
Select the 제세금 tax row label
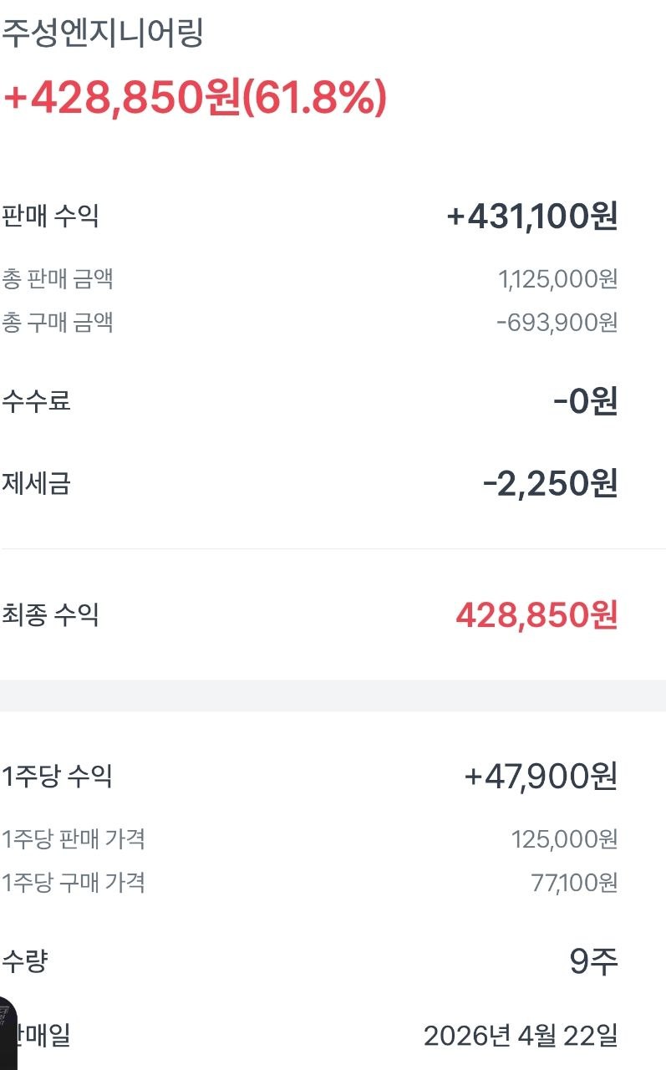point(36,483)
